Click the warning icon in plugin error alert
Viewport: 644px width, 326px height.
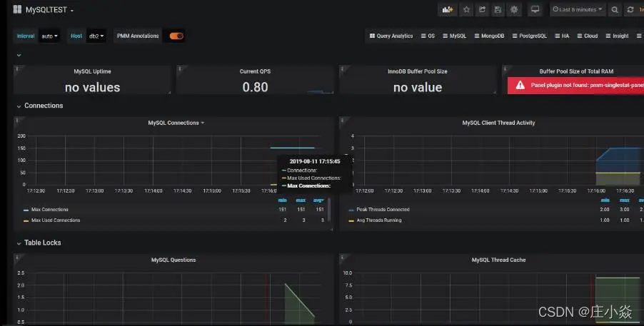pos(520,85)
